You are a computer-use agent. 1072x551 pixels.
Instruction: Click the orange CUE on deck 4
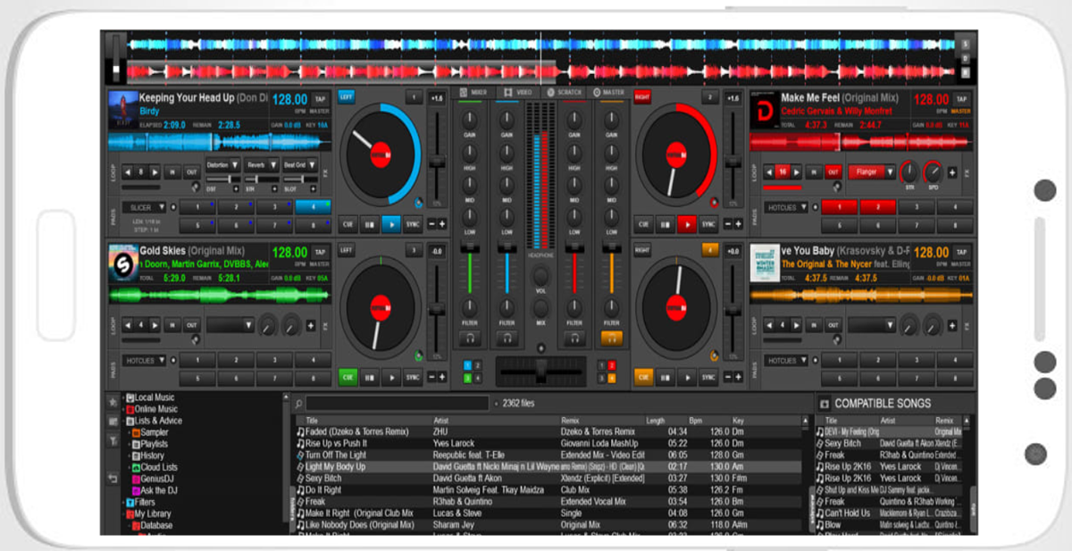click(643, 378)
